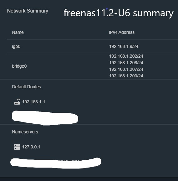The width and height of the screenshot is (178, 181).
Task: Click the 192.168.1.9/24 address
Action: tap(124, 46)
